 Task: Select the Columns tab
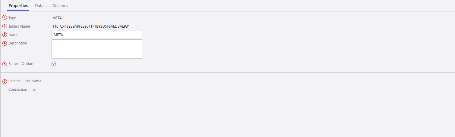click(x=60, y=6)
